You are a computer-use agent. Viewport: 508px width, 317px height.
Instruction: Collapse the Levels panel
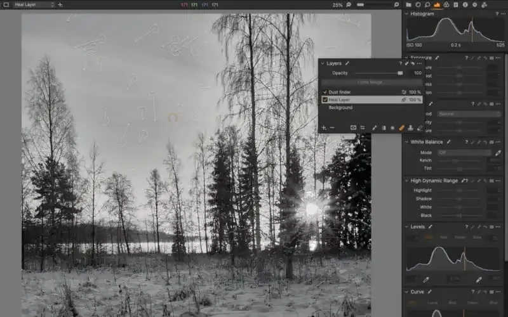[x=406, y=227]
